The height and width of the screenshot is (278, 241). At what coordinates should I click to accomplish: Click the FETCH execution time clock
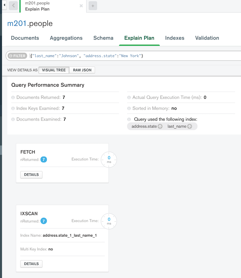[109, 159]
